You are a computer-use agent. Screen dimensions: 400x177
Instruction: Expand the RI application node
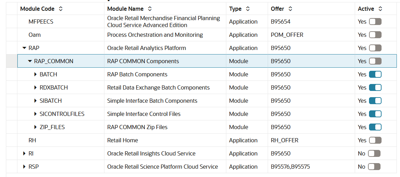click(24, 154)
